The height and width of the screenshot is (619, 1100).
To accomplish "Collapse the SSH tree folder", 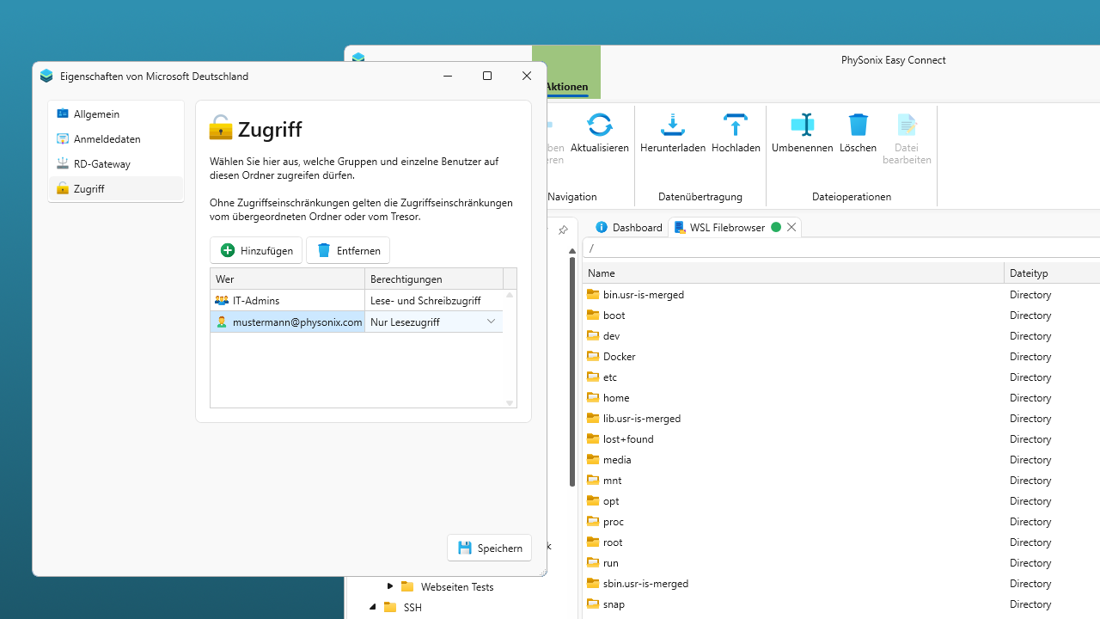I will [x=373, y=607].
